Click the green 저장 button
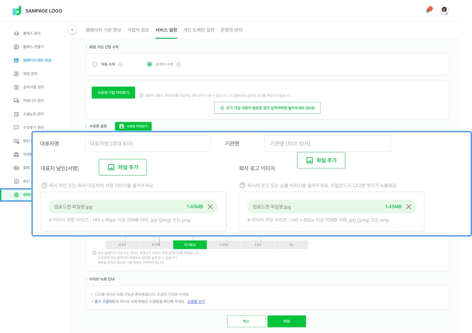Viewport: 472px width, 333px height. click(x=286, y=321)
